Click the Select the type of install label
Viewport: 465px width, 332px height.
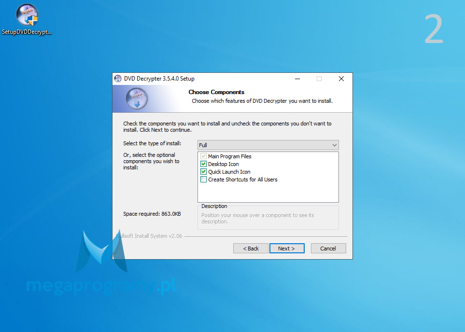pyautogui.click(x=152, y=143)
